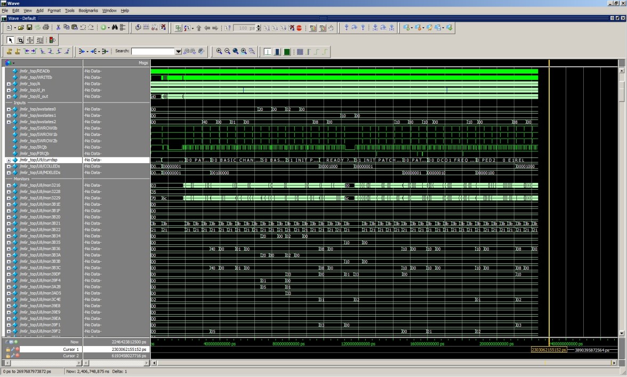Save the waveform with the floppy disk icon
627x377 pixels.
tap(29, 28)
